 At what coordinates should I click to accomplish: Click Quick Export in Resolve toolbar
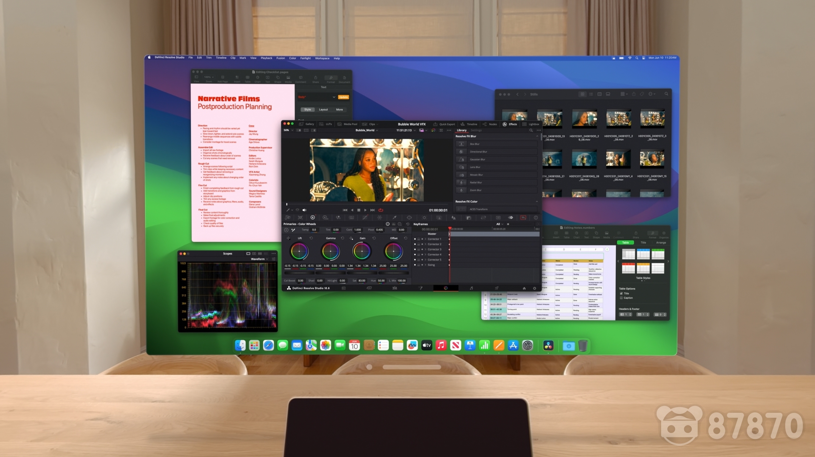444,124
